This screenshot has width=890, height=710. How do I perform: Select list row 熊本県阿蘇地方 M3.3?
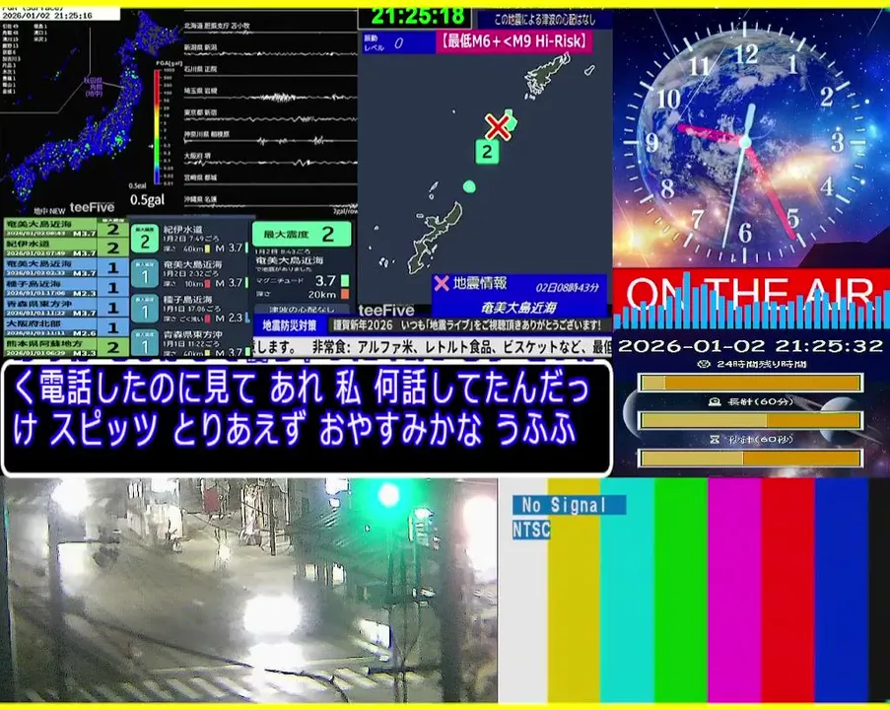(x=66, y=348)
